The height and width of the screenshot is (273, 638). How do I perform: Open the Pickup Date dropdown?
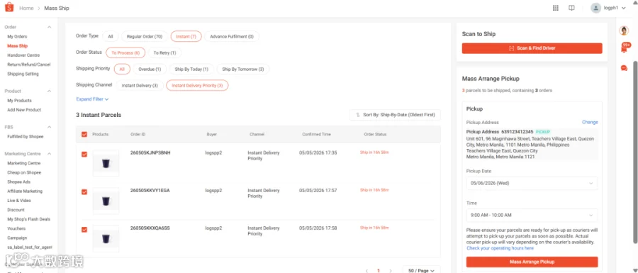pos(532,183)
